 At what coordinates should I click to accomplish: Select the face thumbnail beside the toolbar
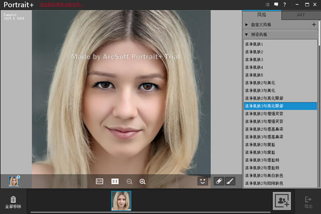click(x=14, y=181)
